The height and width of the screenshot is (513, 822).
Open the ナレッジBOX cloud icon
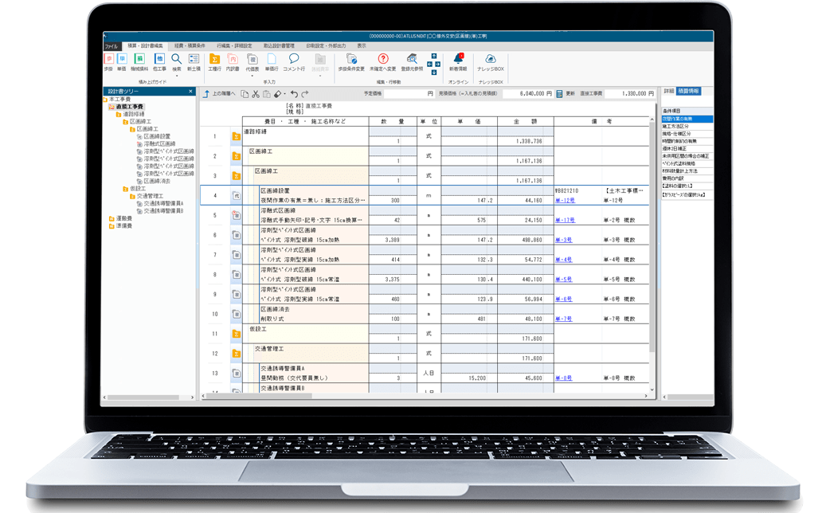coord(490,59)
